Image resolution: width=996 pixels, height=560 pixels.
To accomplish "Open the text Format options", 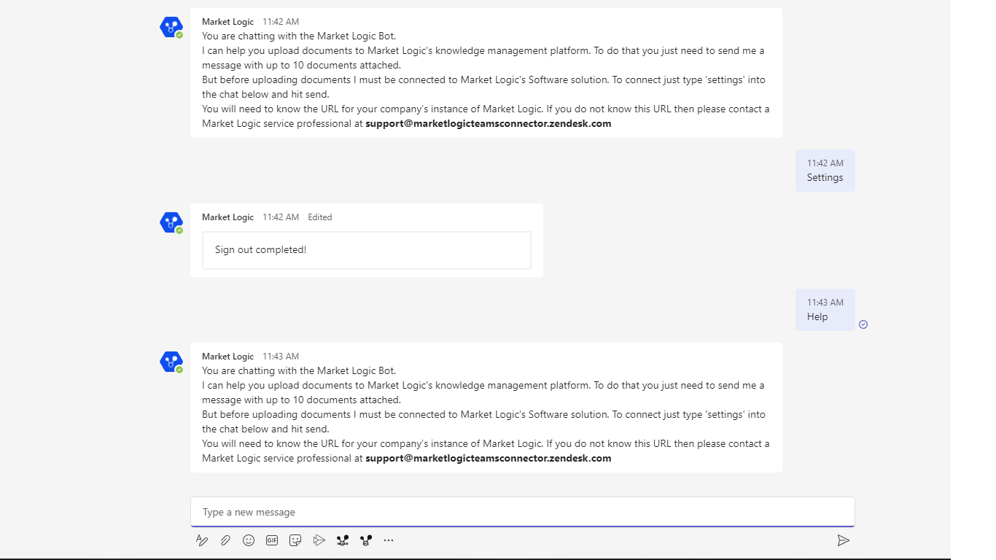I will tap(202, 540).
